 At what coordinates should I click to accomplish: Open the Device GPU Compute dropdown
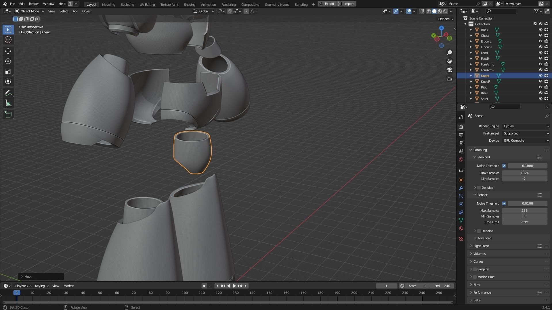[526, 140]
